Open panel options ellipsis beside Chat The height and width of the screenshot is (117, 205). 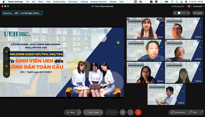tap(201, 112)
